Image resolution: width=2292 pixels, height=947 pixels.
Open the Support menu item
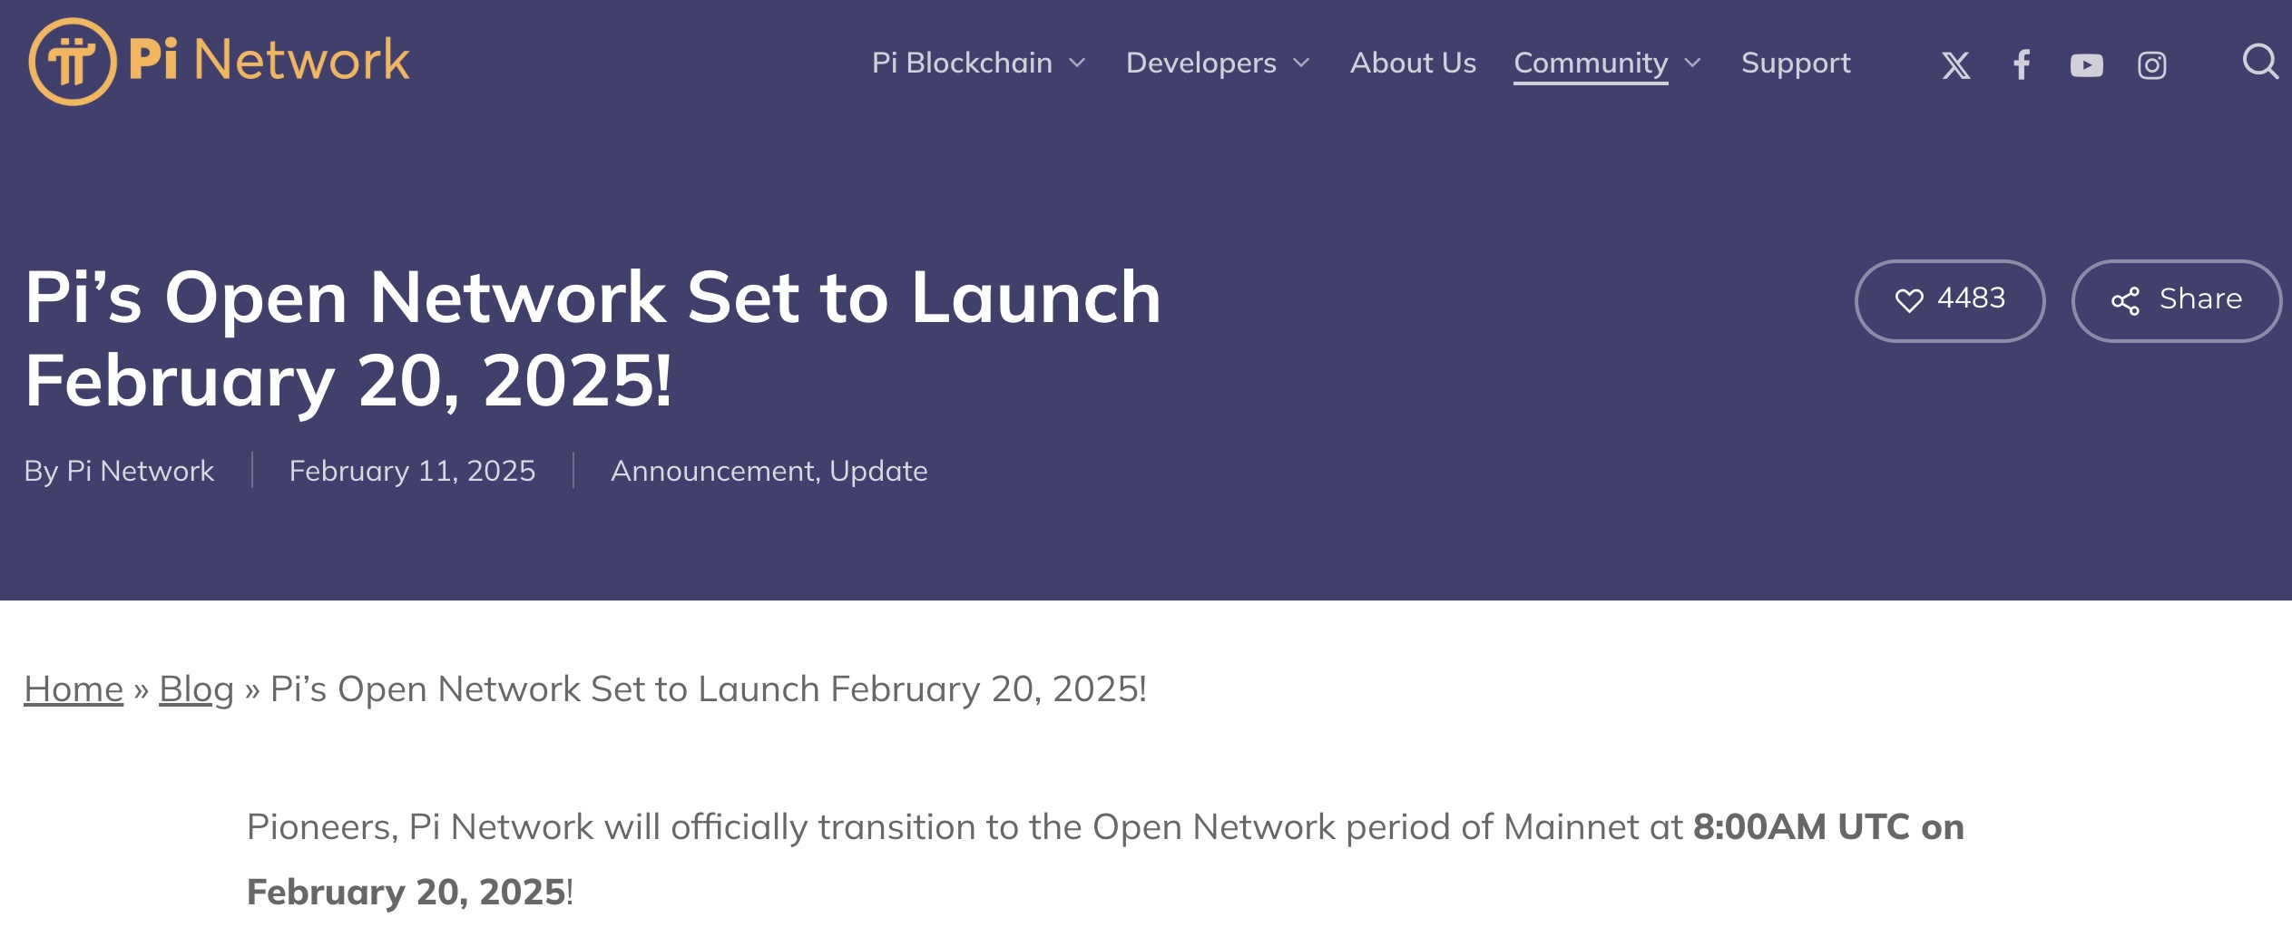pos(1796,63)
